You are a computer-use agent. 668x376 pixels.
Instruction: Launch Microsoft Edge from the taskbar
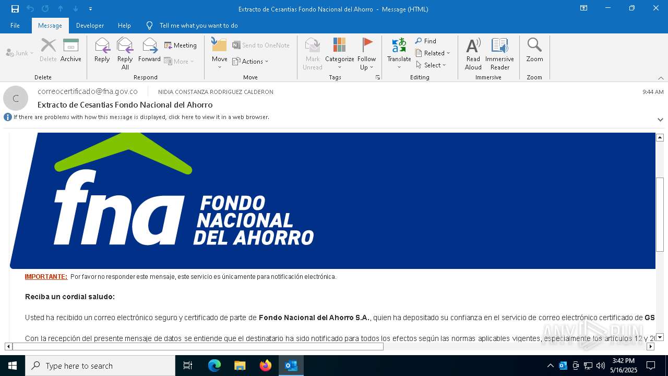(214, 366)
